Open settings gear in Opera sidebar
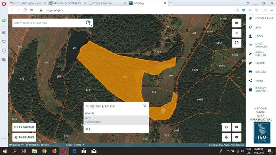This screenshot has height=155, width=276. (4, 60)
